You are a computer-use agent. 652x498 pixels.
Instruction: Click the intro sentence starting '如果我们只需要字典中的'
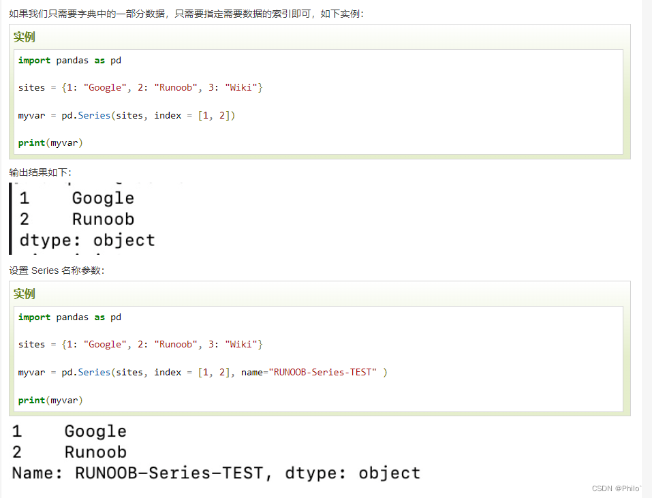pos(186,14)
